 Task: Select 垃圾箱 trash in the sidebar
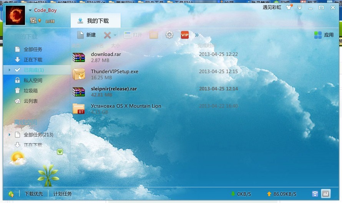30,91
